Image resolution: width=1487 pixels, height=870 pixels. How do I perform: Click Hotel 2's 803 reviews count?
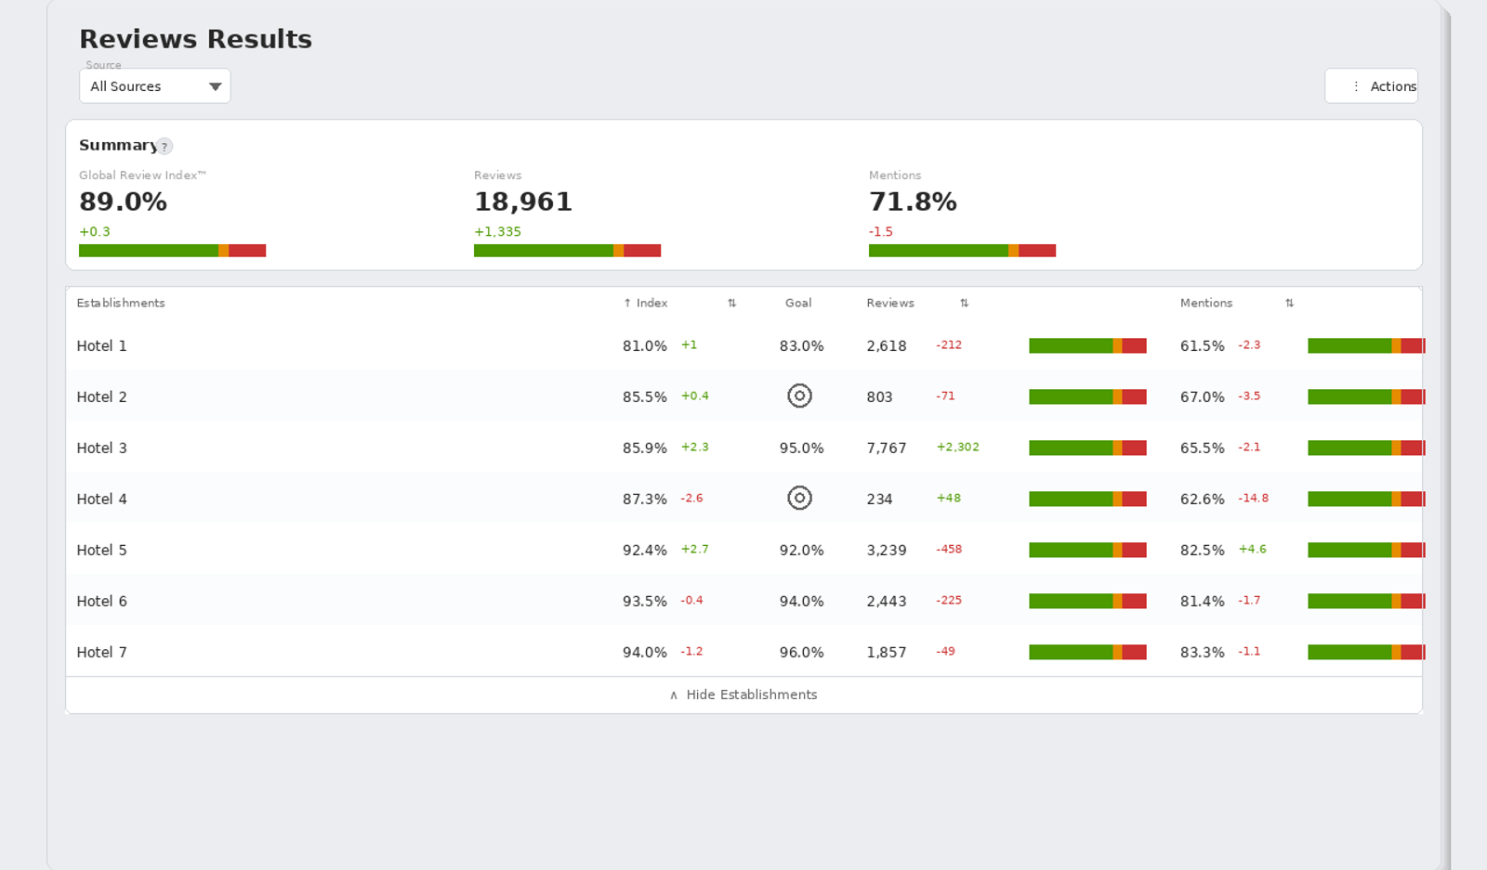(x=879, y=397)
